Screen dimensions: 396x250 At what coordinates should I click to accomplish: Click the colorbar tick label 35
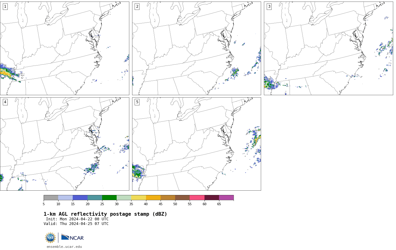(131, 204)
